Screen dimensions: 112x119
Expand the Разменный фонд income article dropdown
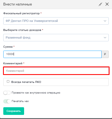(56, 38)
